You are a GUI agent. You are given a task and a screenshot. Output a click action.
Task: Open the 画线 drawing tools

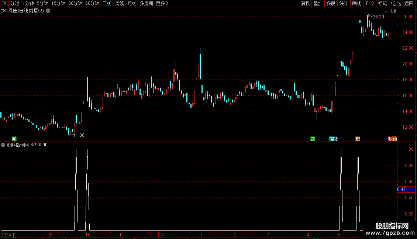[356, 3]
